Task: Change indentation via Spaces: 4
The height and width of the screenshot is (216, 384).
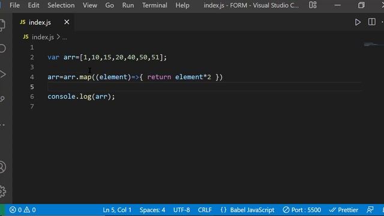Action: point(152,210)
